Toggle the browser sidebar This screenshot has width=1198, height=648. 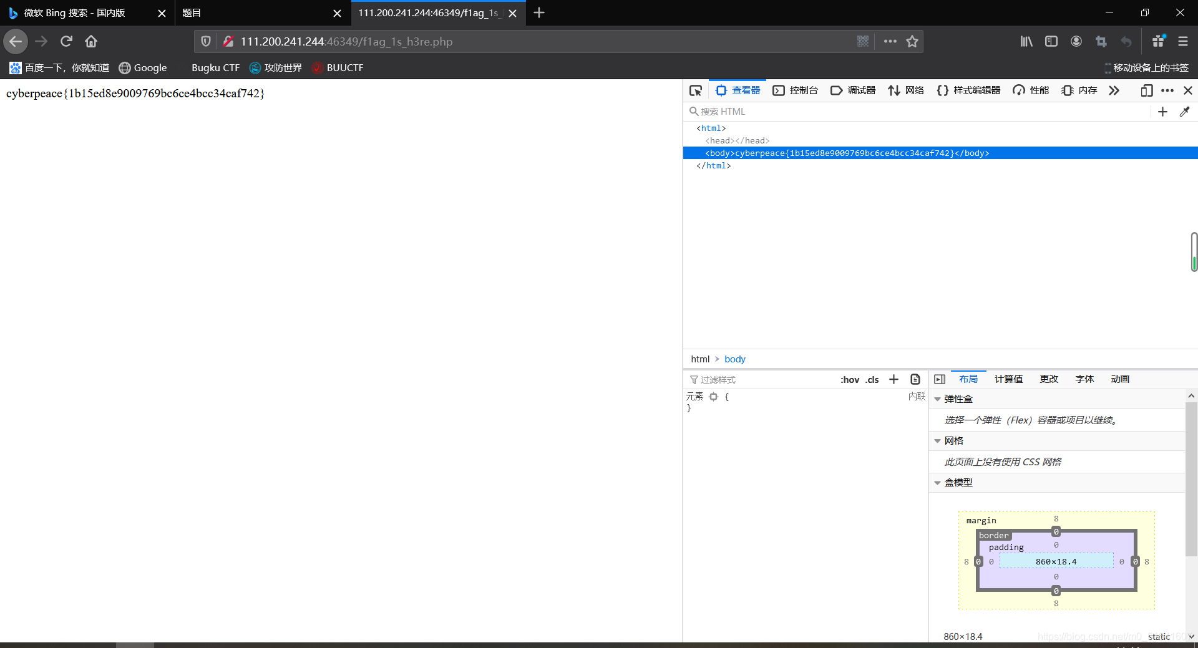click(x=1051, y=41)
